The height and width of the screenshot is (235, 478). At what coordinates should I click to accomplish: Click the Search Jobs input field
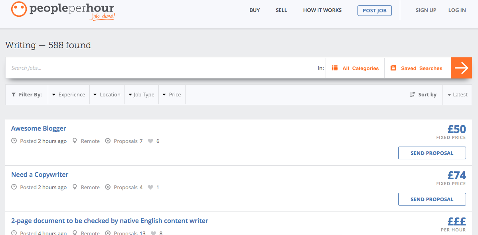click(x=120, y=68)
